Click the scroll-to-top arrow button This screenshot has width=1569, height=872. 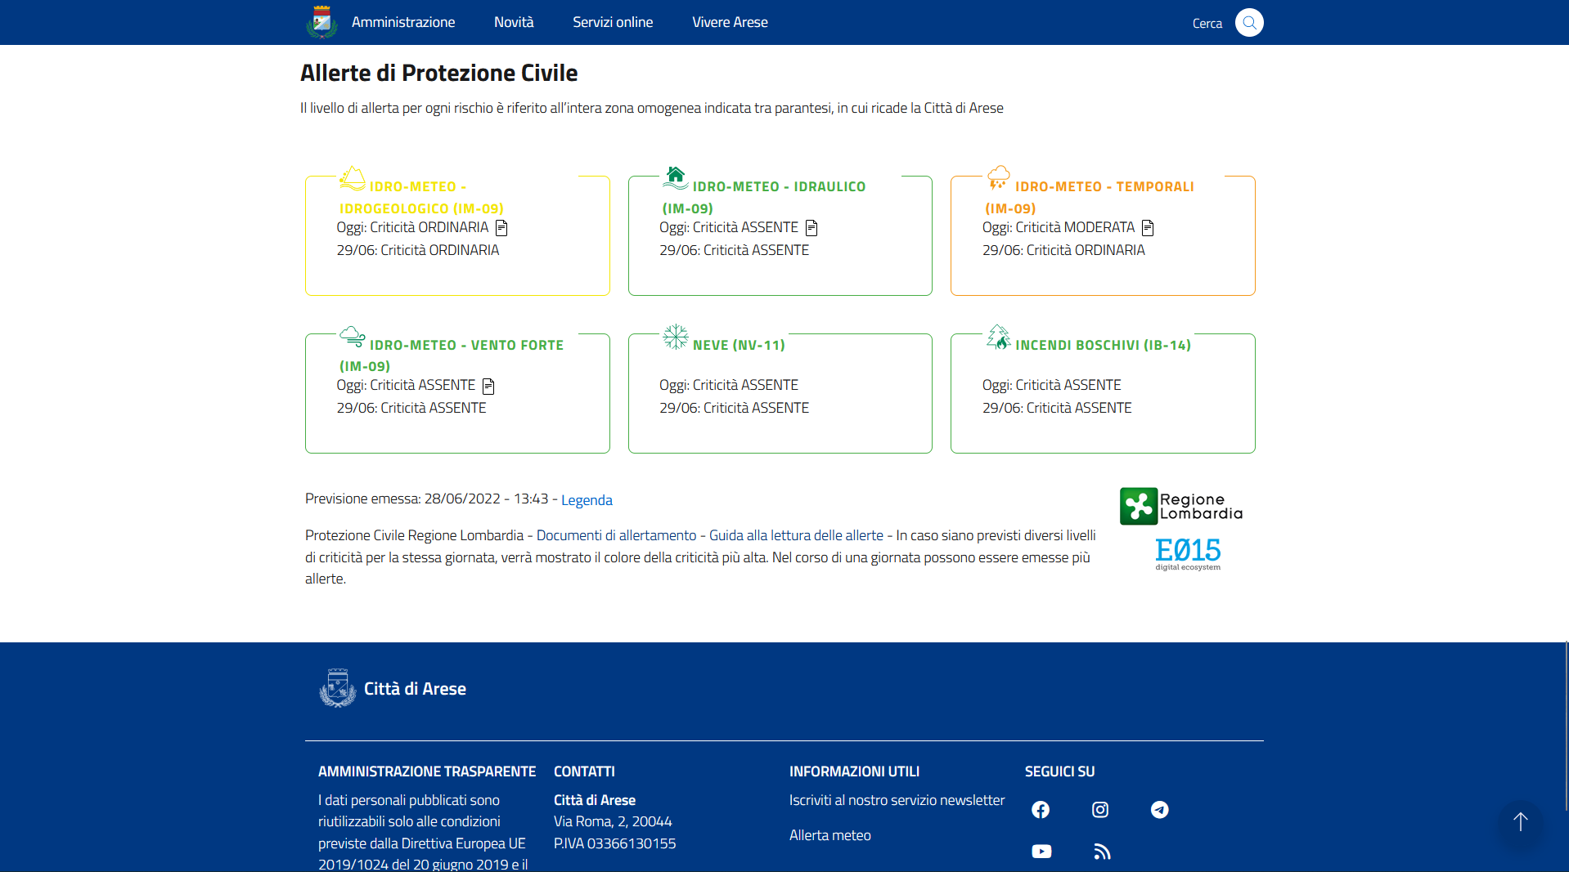pos(1520,822)
